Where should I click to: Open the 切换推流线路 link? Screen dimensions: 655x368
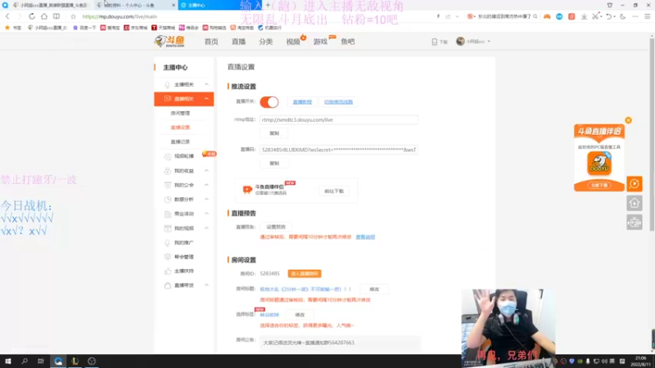[x=338, y=101]
